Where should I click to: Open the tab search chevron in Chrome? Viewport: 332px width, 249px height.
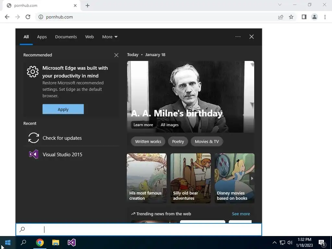click(280, 5)
